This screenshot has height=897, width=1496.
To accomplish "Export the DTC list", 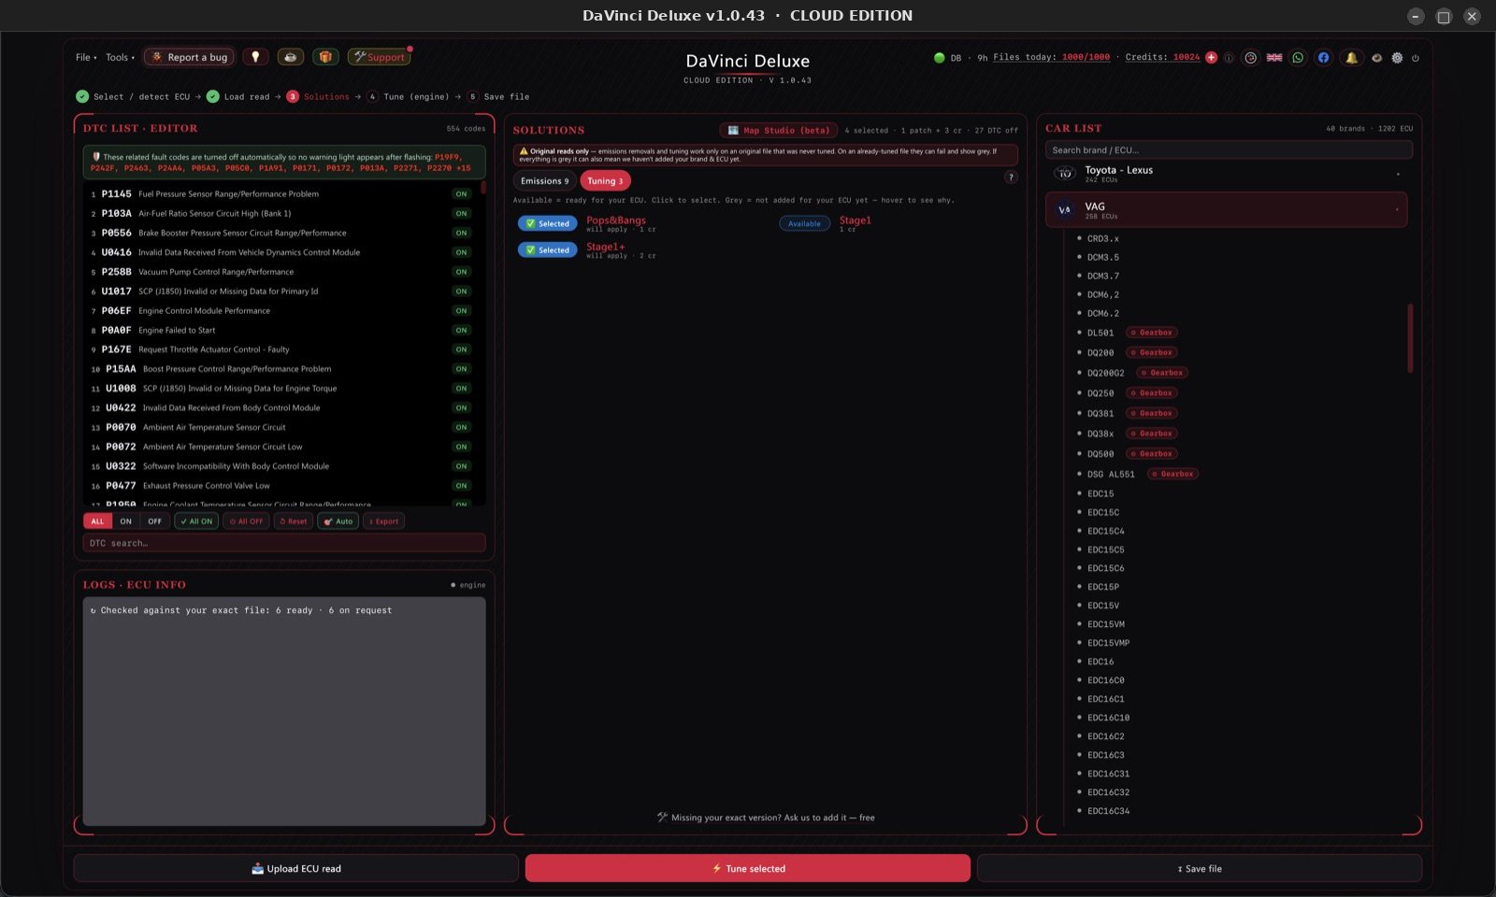I will pyautogui.click(x=383, y=521).
